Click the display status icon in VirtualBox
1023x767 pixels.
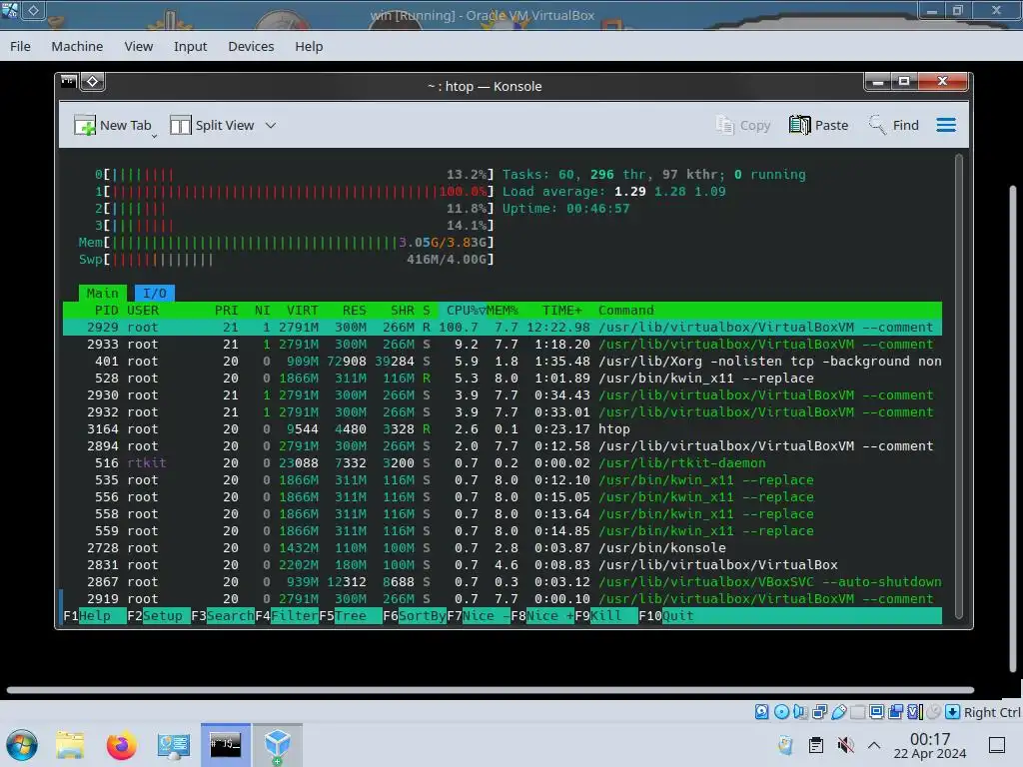(877, 712)
